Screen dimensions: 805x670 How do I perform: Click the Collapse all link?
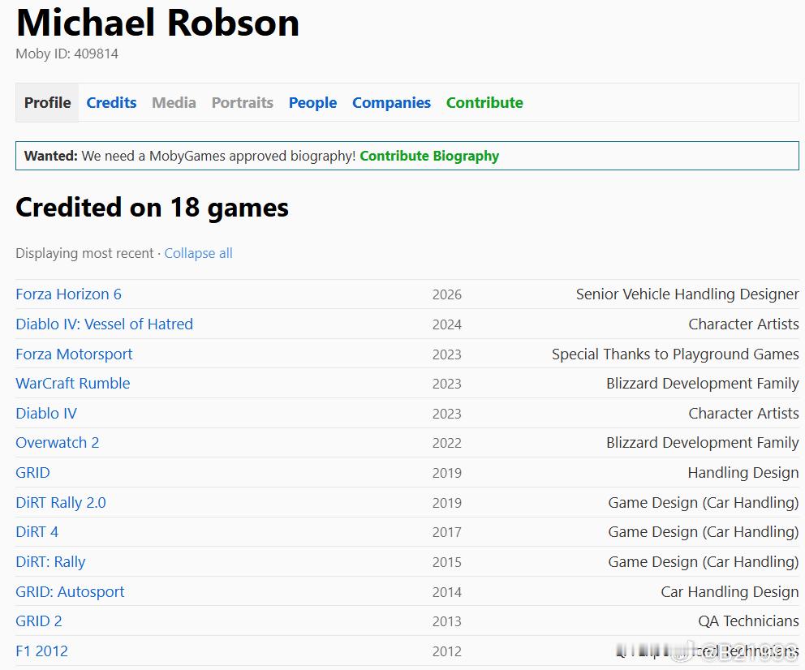pyautogui.click(x=198, y=253)
